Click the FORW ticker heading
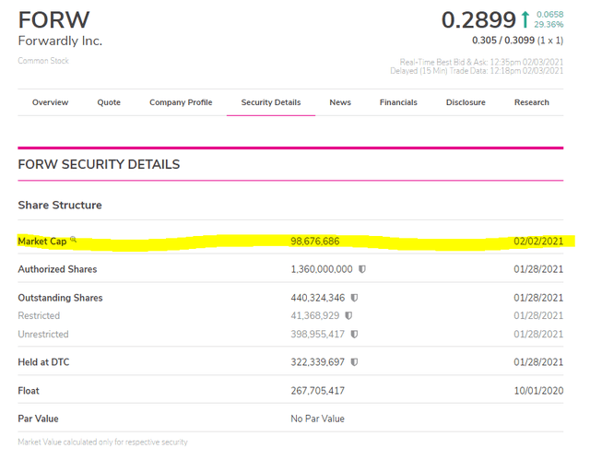This screenshot has width=590, height=472. (x=53, y=20)
